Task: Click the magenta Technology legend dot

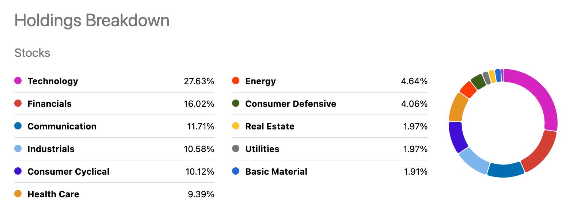Action: [x=18, y=81]
